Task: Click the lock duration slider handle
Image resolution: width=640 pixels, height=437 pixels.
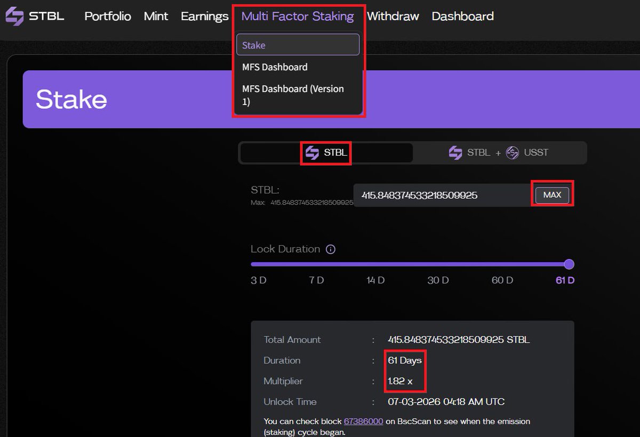Action: coord(569,264)
